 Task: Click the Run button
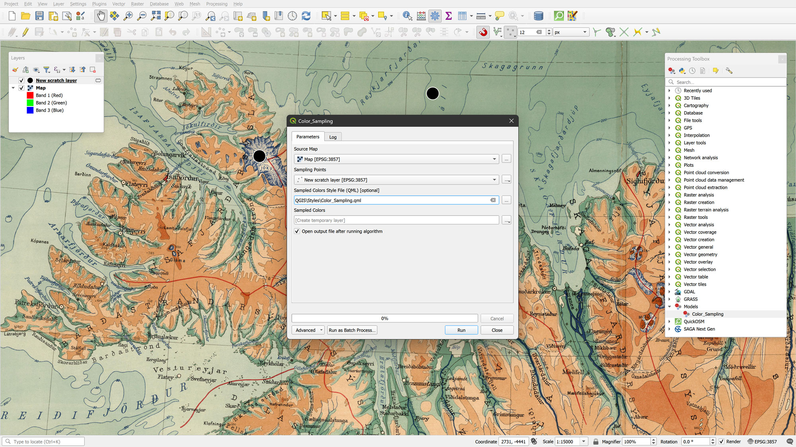(461, 330)
